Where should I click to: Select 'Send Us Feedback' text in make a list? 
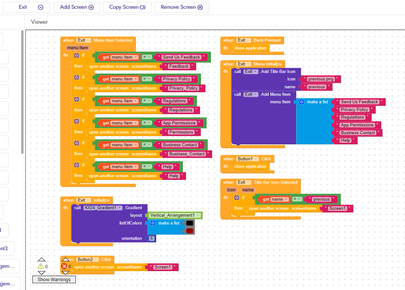pyautogui.click(x=359, y=102)
